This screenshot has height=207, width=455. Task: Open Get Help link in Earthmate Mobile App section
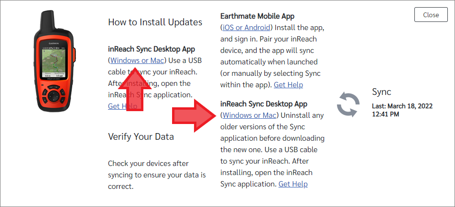point(289,85)
